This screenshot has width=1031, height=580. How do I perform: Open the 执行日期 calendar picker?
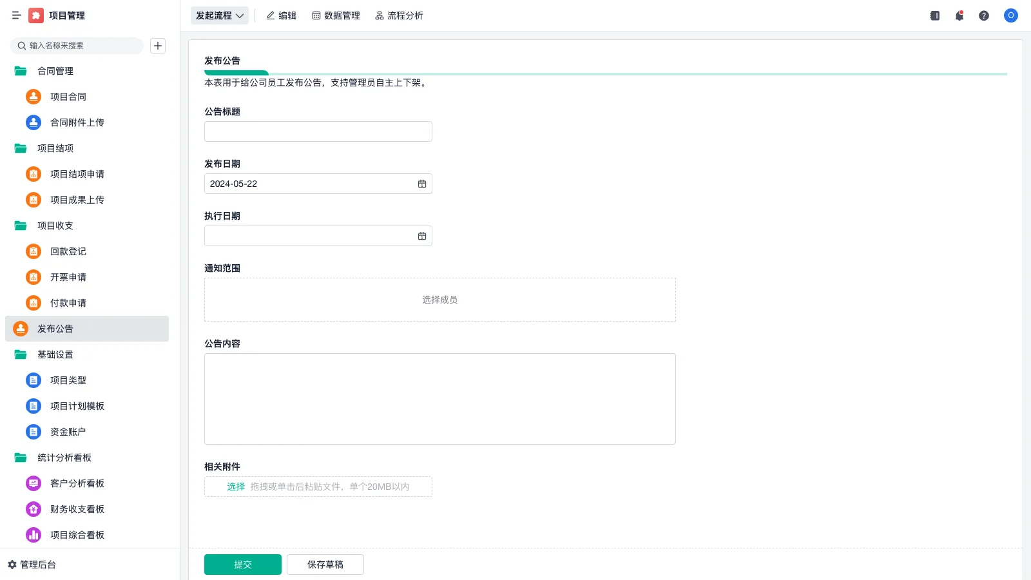click(x=422, y=236)
